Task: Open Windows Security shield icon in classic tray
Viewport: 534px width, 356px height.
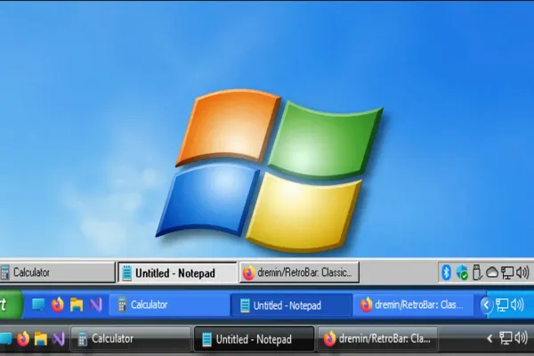Action: [x=462, y=273]
